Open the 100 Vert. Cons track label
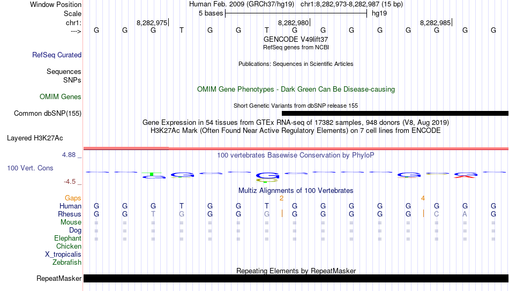The width and height of the screenshot is (509, 291). (x=30, y=168)
